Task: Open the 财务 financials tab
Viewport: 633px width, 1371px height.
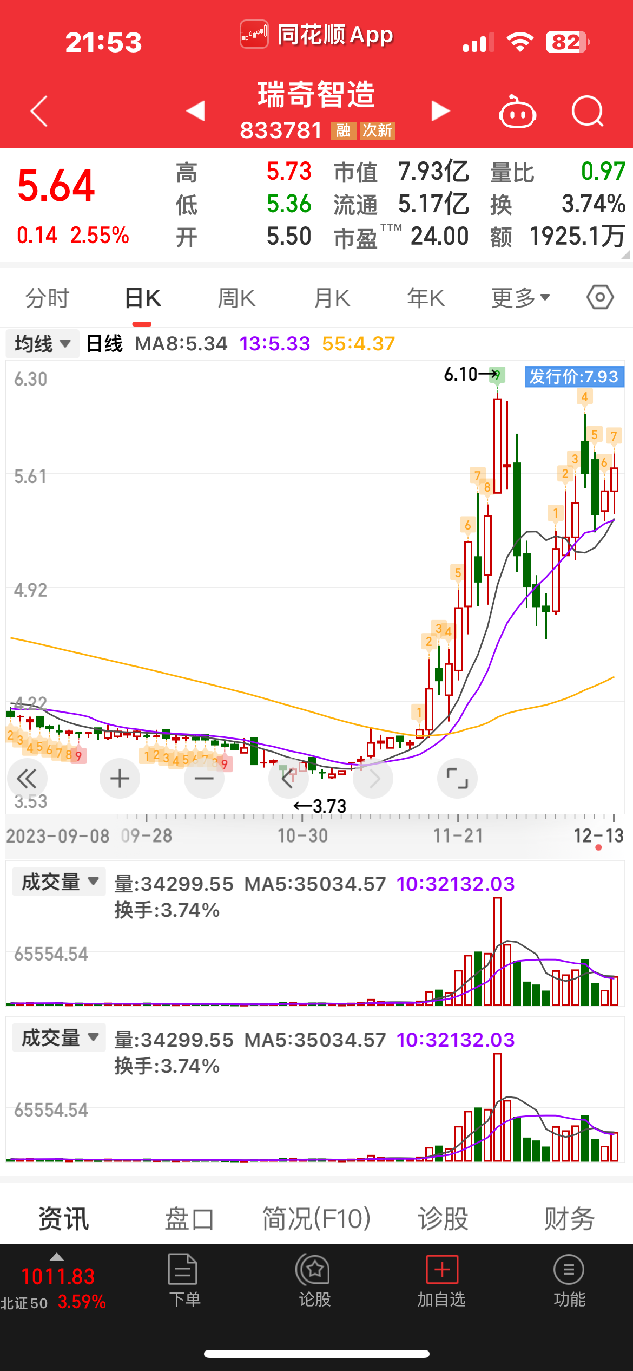Action: (569, 1219)
